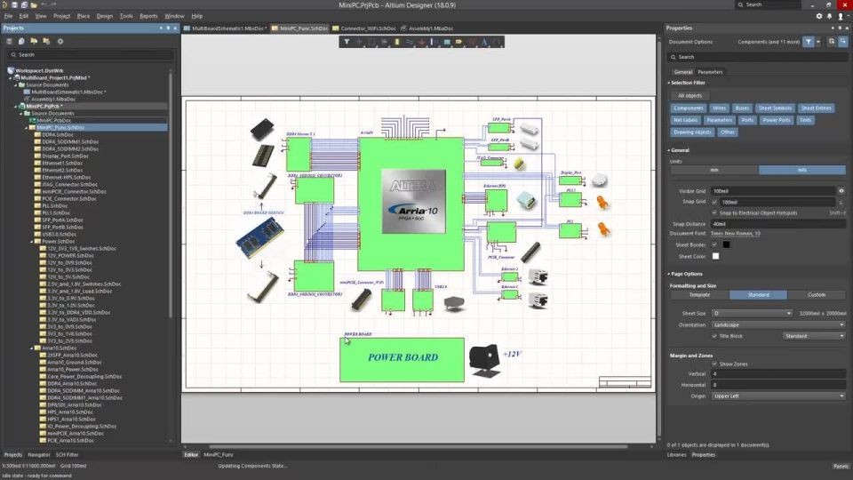This screenshot has width=853, height=480.
Task: Click the yellow place part icon
Action: [x=397, y=42]
